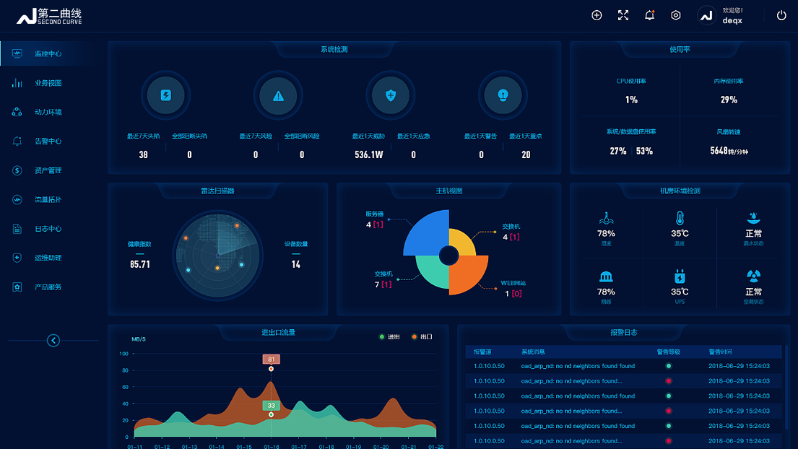This screenshot has width=798, height=449.
Task: Open the deqx user account menu
Action: coord(722,15)
